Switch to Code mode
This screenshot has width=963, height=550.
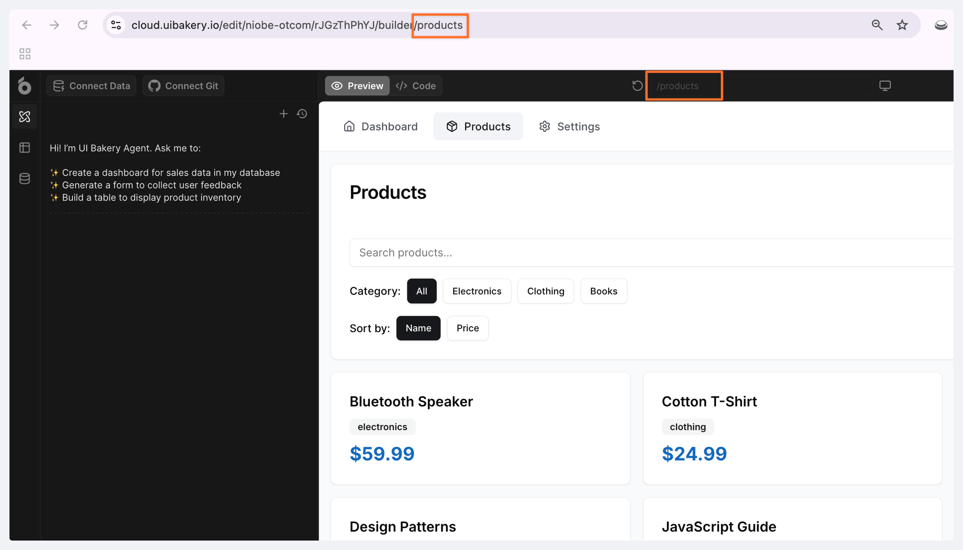tap(416, 86)
